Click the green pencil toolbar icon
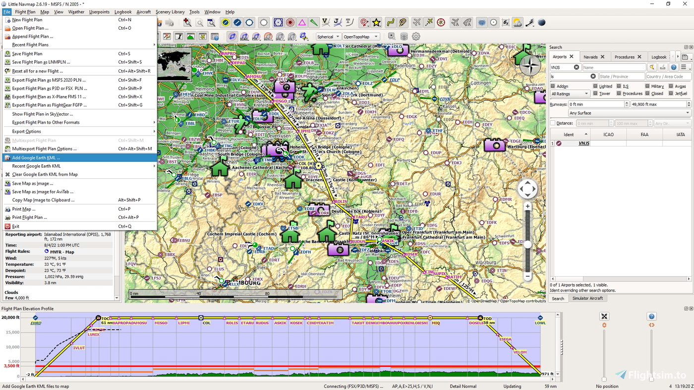This screenshot has height=390, width=694. (314, 22)
